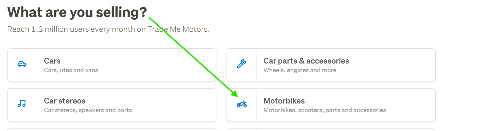The height and width of the screenshot is (131, 480).
Task: Click the 'Cars, utes and vans' subtitle
Action: pos(71,70)
